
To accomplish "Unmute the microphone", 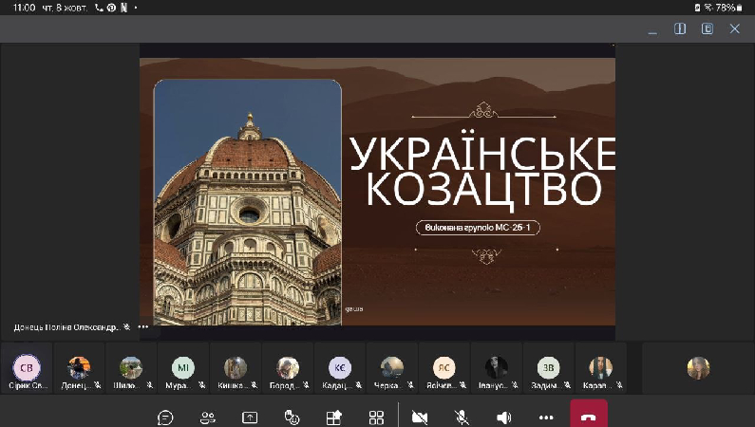I will pos(462,417).
